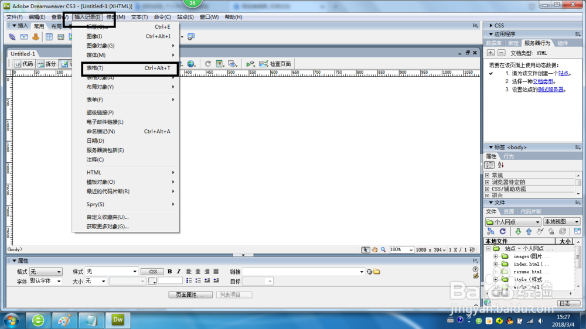Click the 站点 link in Server Behaviors
586x329 pixels.
(563, 74)
